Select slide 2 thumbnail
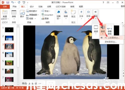 (9, 38)
